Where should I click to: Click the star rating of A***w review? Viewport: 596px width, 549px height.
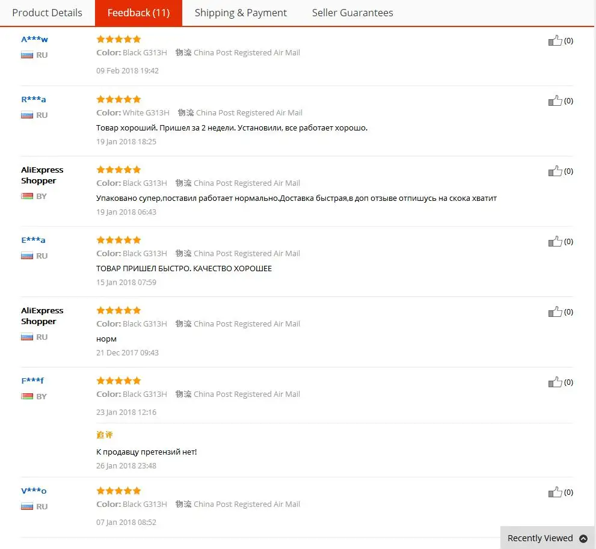tap(118, 39)
